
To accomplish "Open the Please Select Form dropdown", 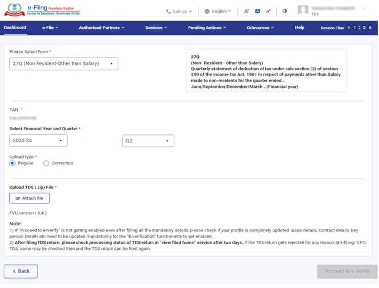I will point(64,64).
